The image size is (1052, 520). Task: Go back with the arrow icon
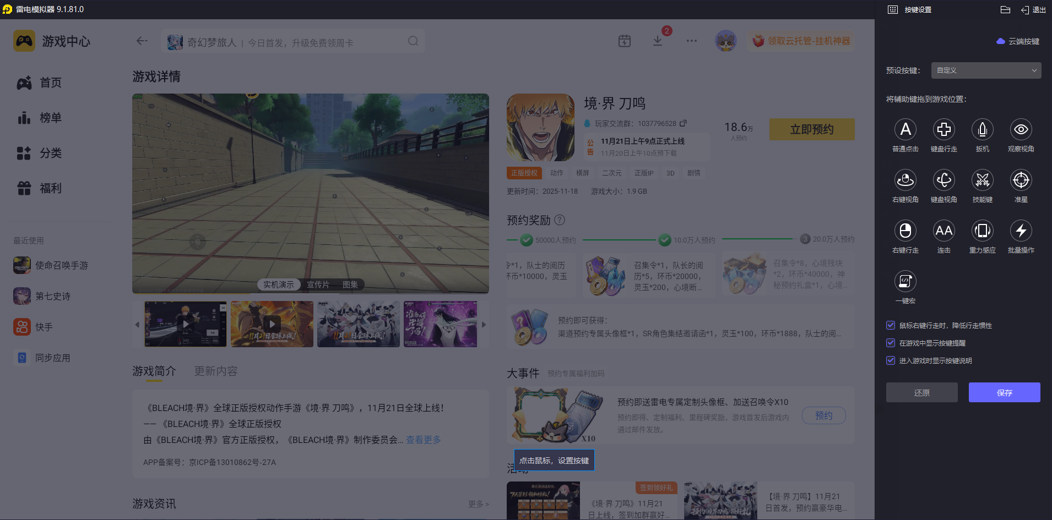point(142,41)
